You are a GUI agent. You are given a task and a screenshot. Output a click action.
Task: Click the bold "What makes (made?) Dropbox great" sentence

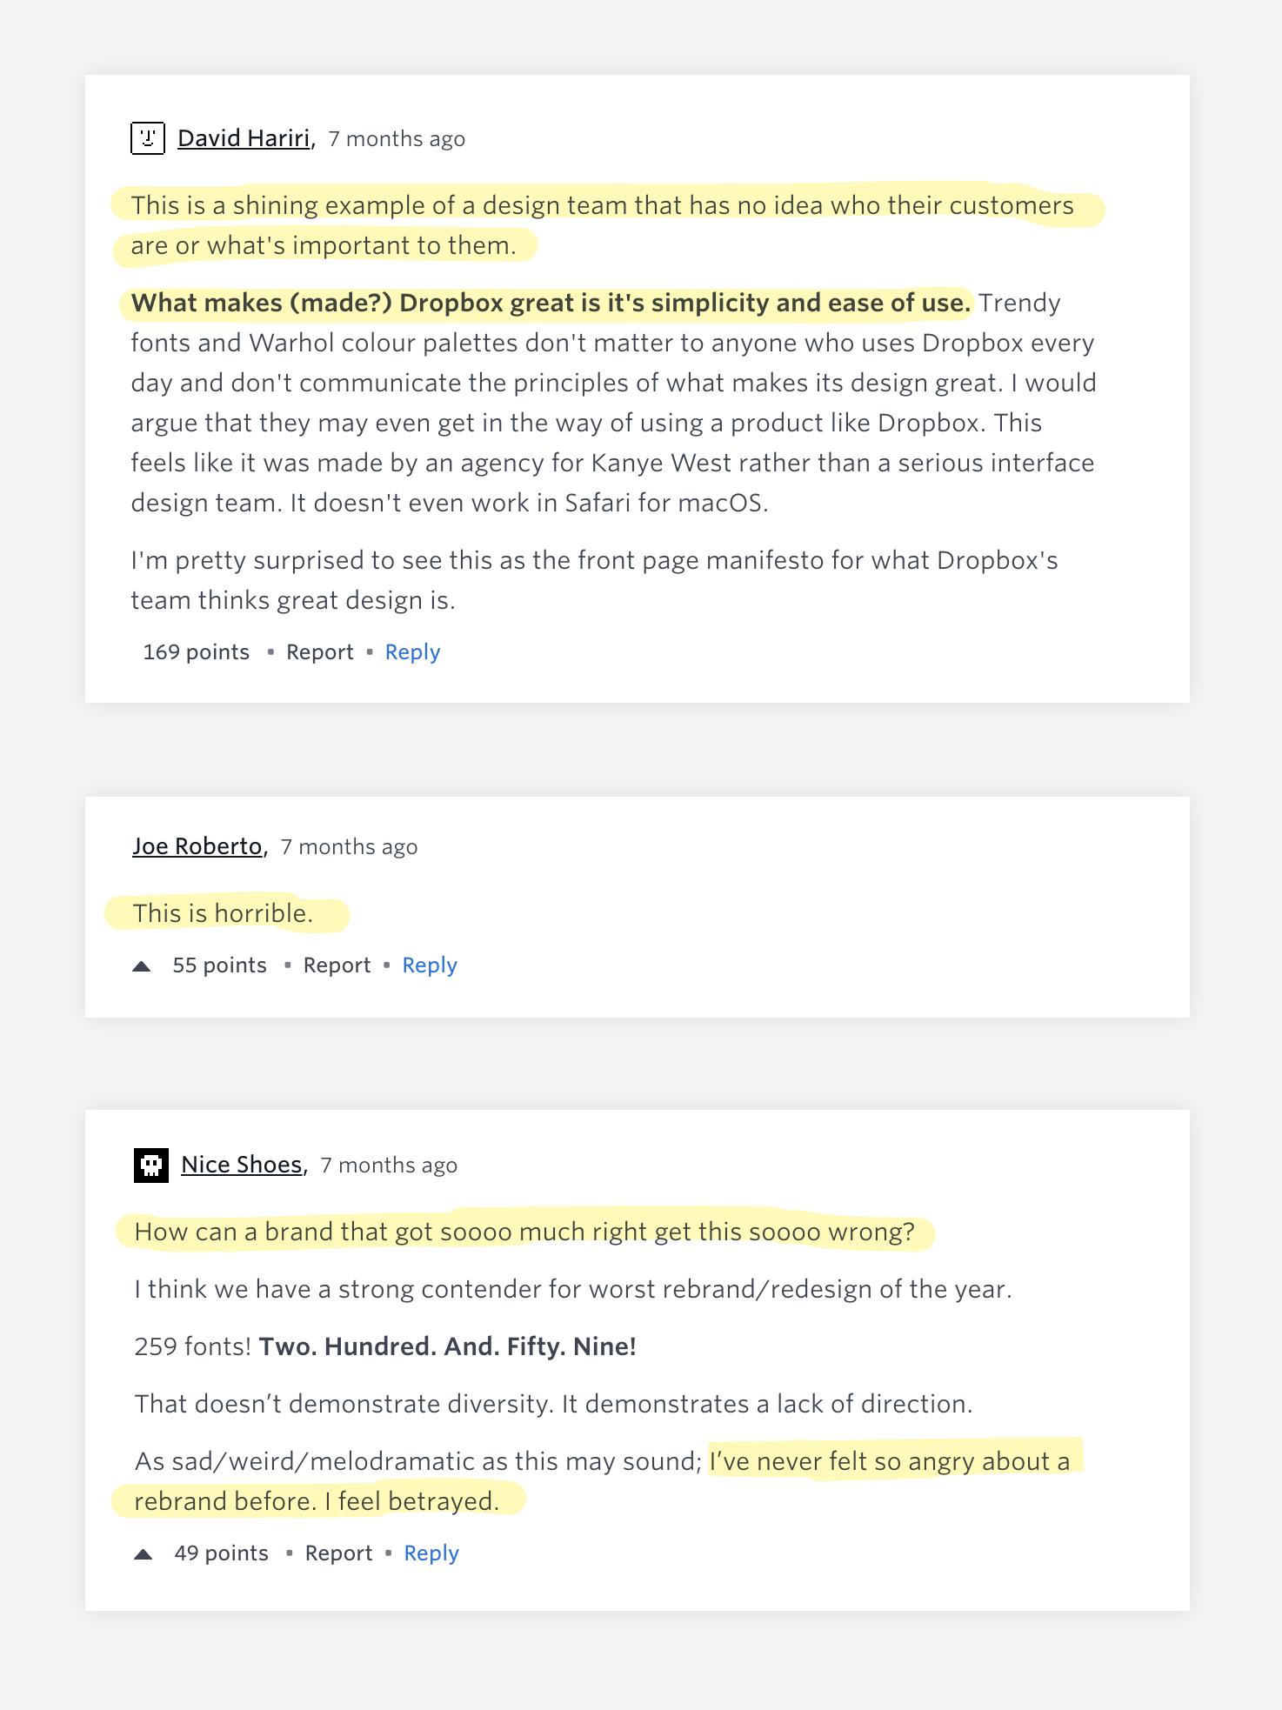coord(550,303)
